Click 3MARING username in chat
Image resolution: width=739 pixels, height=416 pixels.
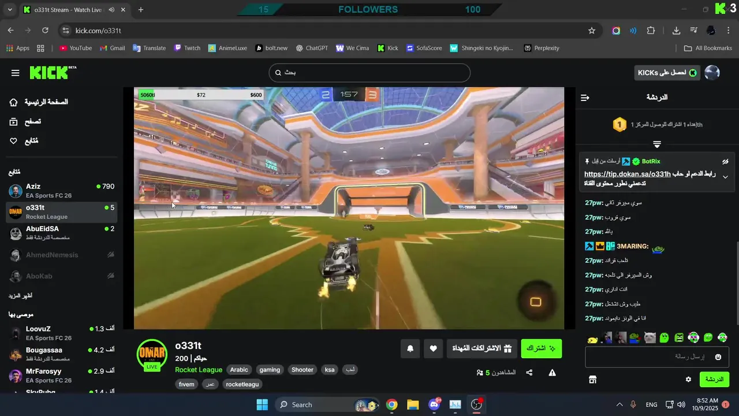point(633,247)
